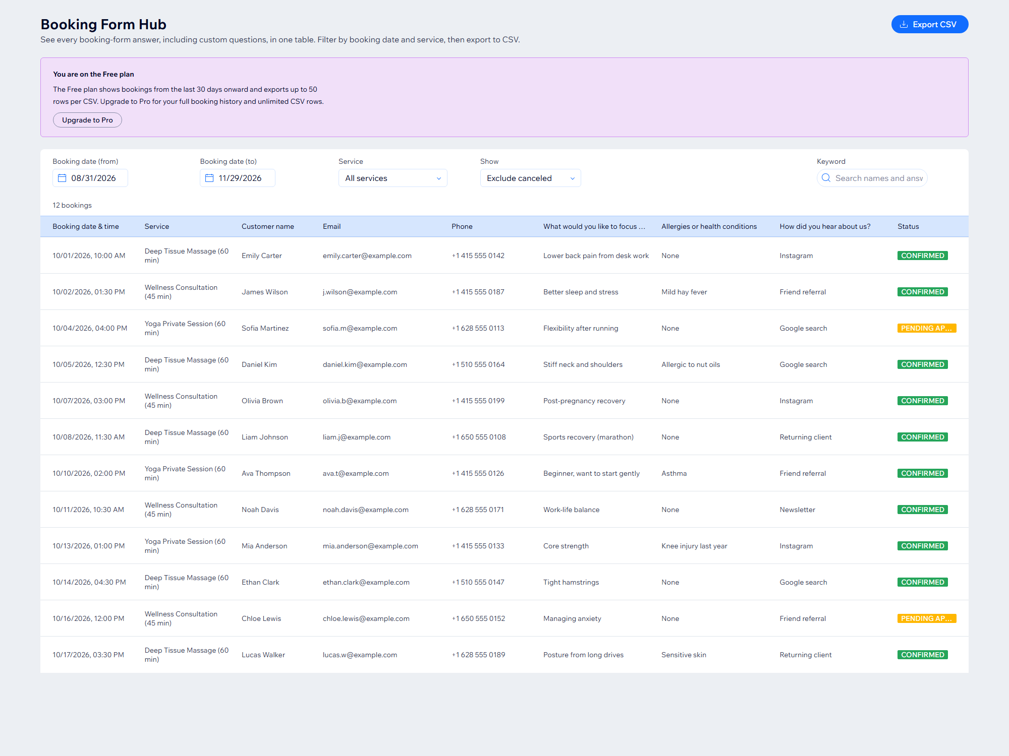Click the Phone column header
The image size is (1009, 756).
click(462, 226)
